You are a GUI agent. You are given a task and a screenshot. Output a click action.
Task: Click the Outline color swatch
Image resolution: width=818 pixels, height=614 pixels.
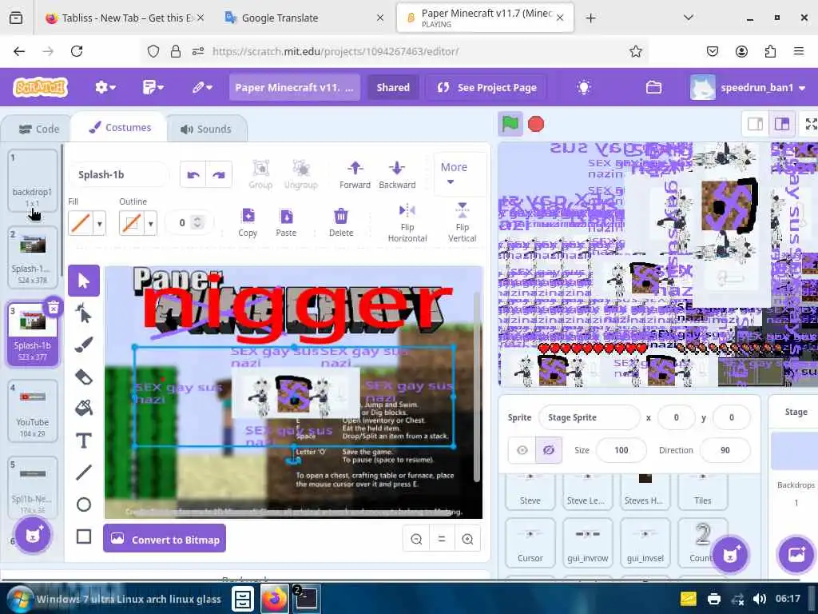coord(132,224)
